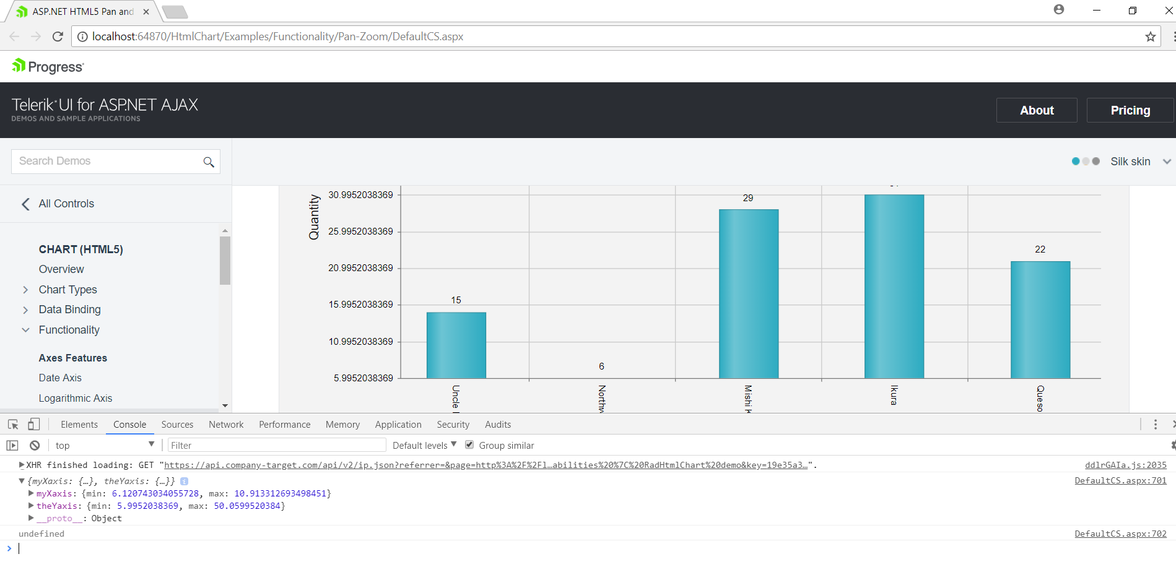Click the sidebar scroll-down arrow
The width and height of the screenshot is (1176, 580).
[225, 405]
